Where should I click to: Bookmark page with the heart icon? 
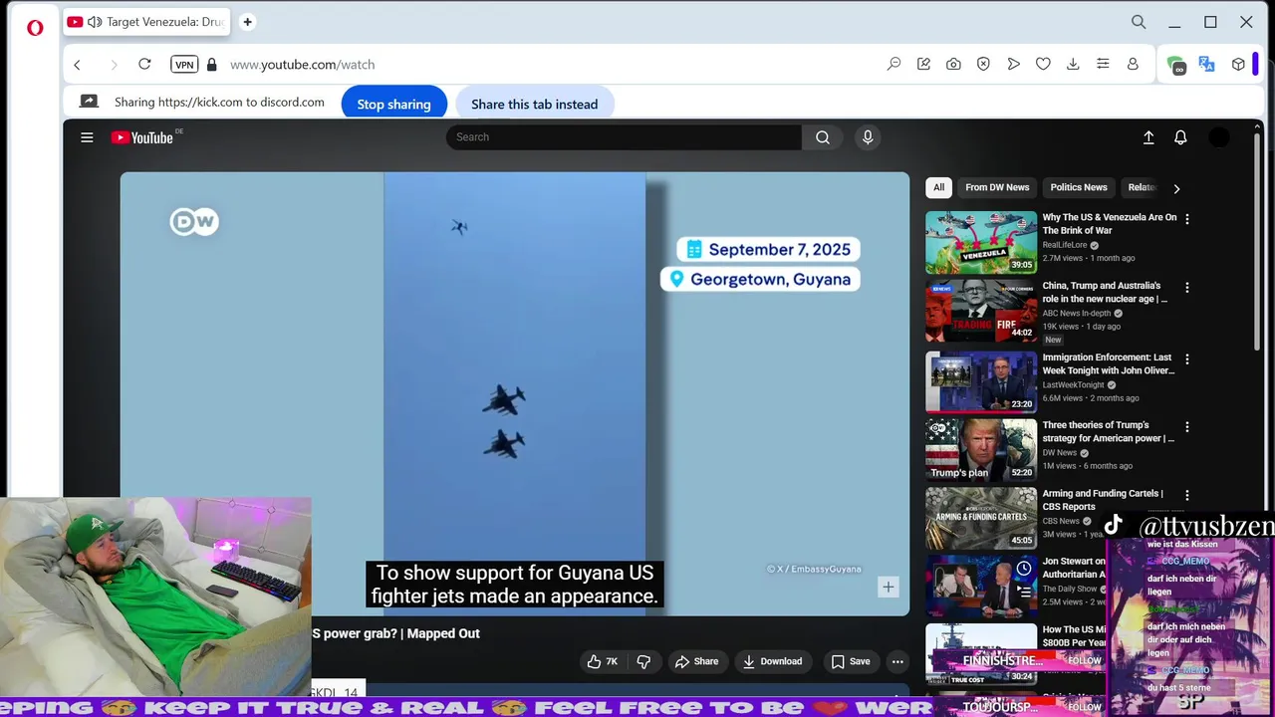[x=1043, y=64]
